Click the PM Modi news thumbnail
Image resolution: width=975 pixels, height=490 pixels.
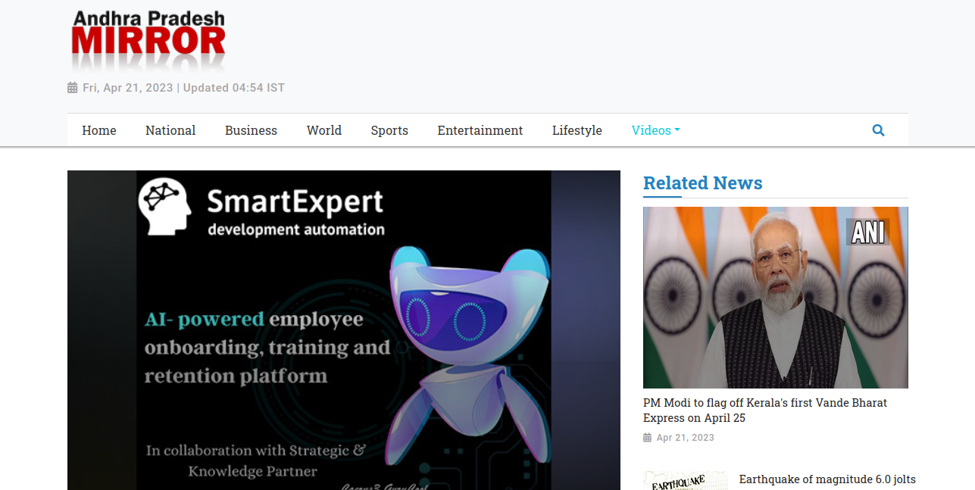775,298
